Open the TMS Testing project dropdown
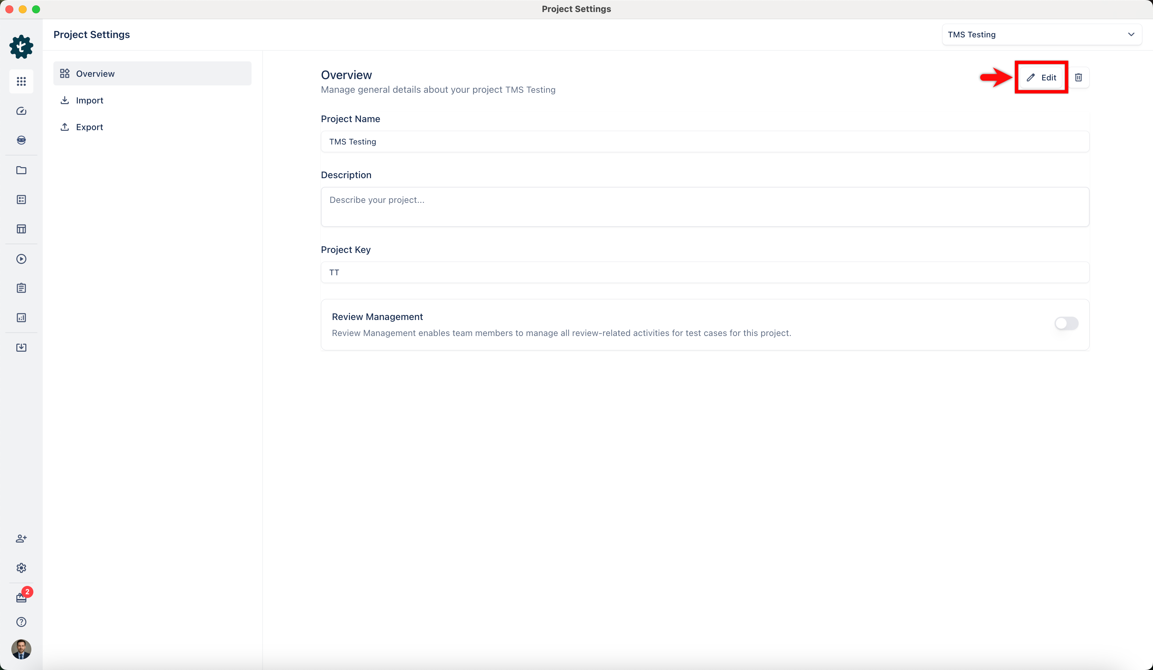Image resolution: width=1153 pixels, height=670 pixels. pos(1041,35)
